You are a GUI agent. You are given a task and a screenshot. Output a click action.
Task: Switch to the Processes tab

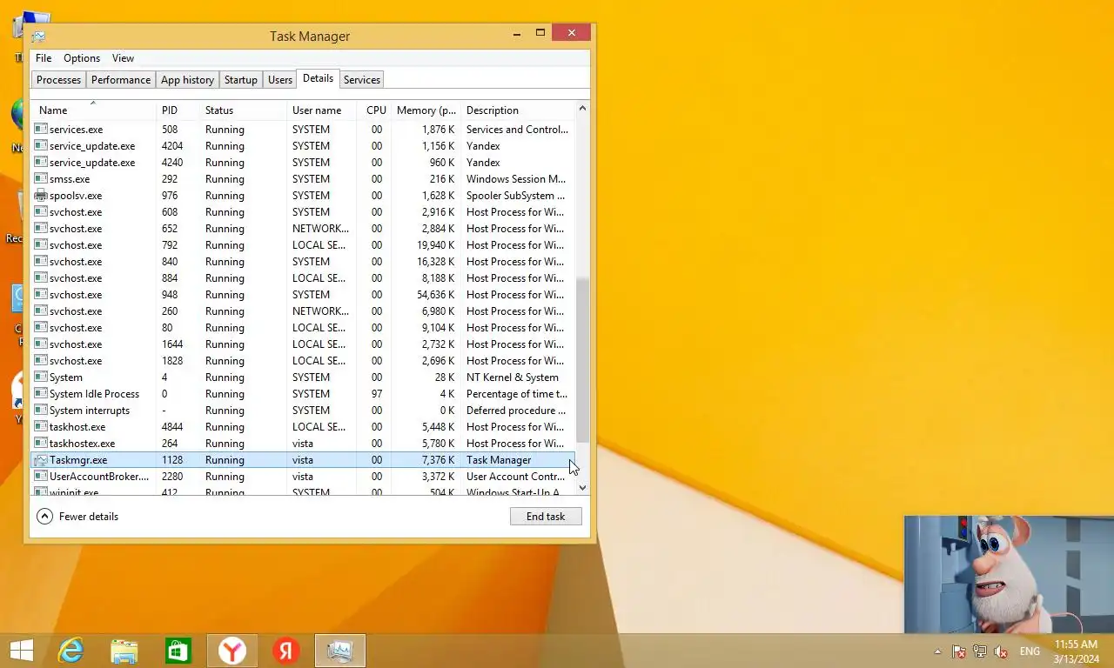point(58,80)
